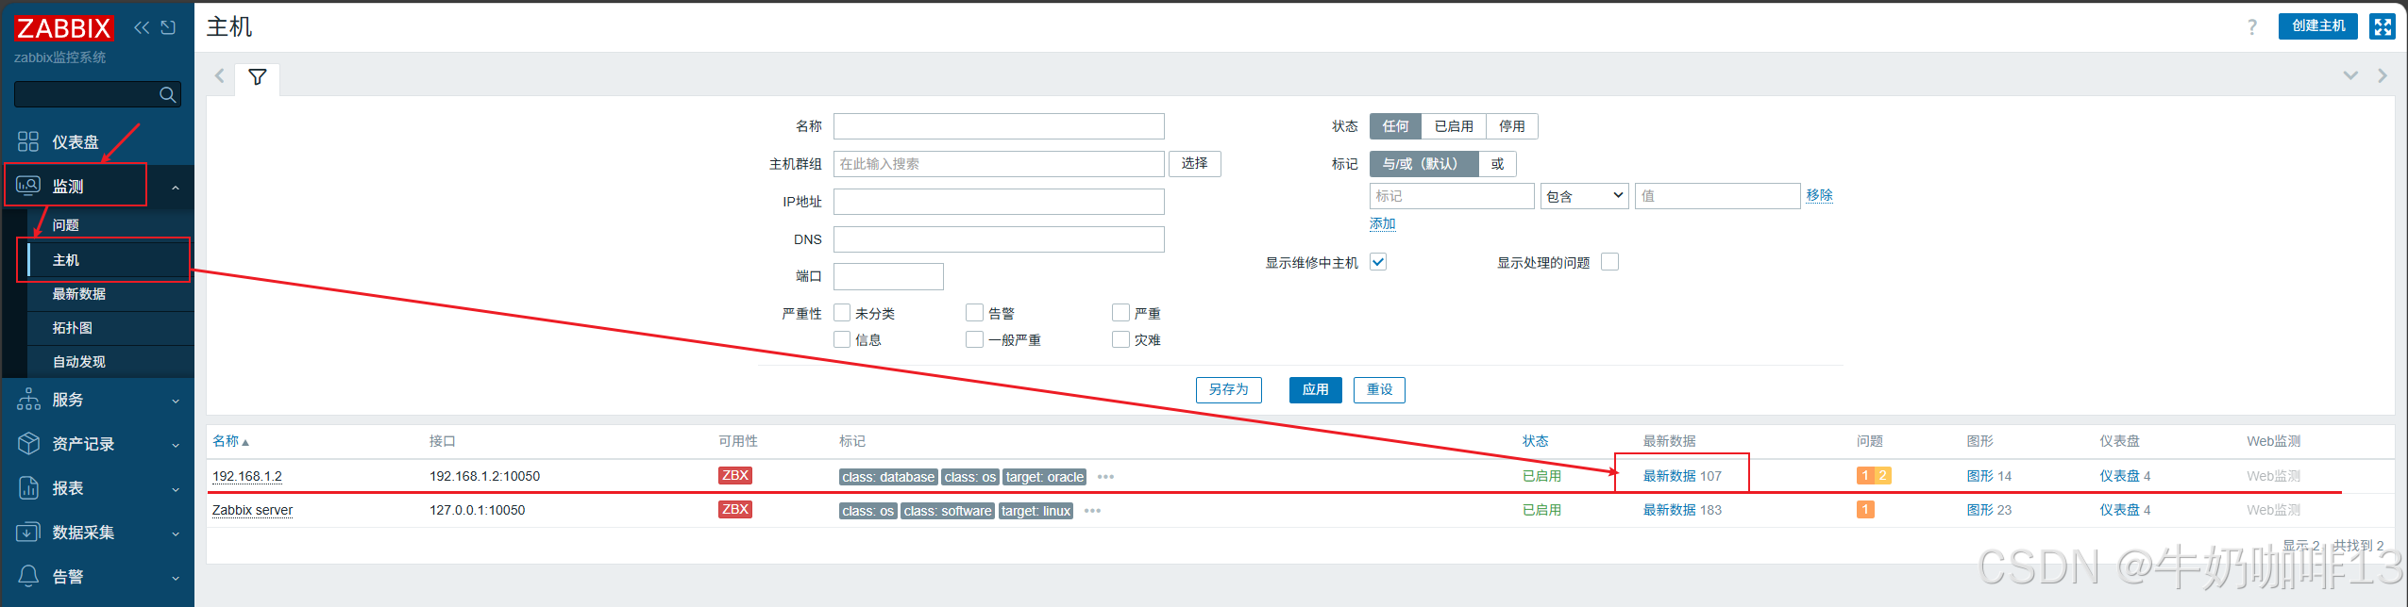
Task: Go to previous filter tab arrow
Action: [x=219, y=75]
